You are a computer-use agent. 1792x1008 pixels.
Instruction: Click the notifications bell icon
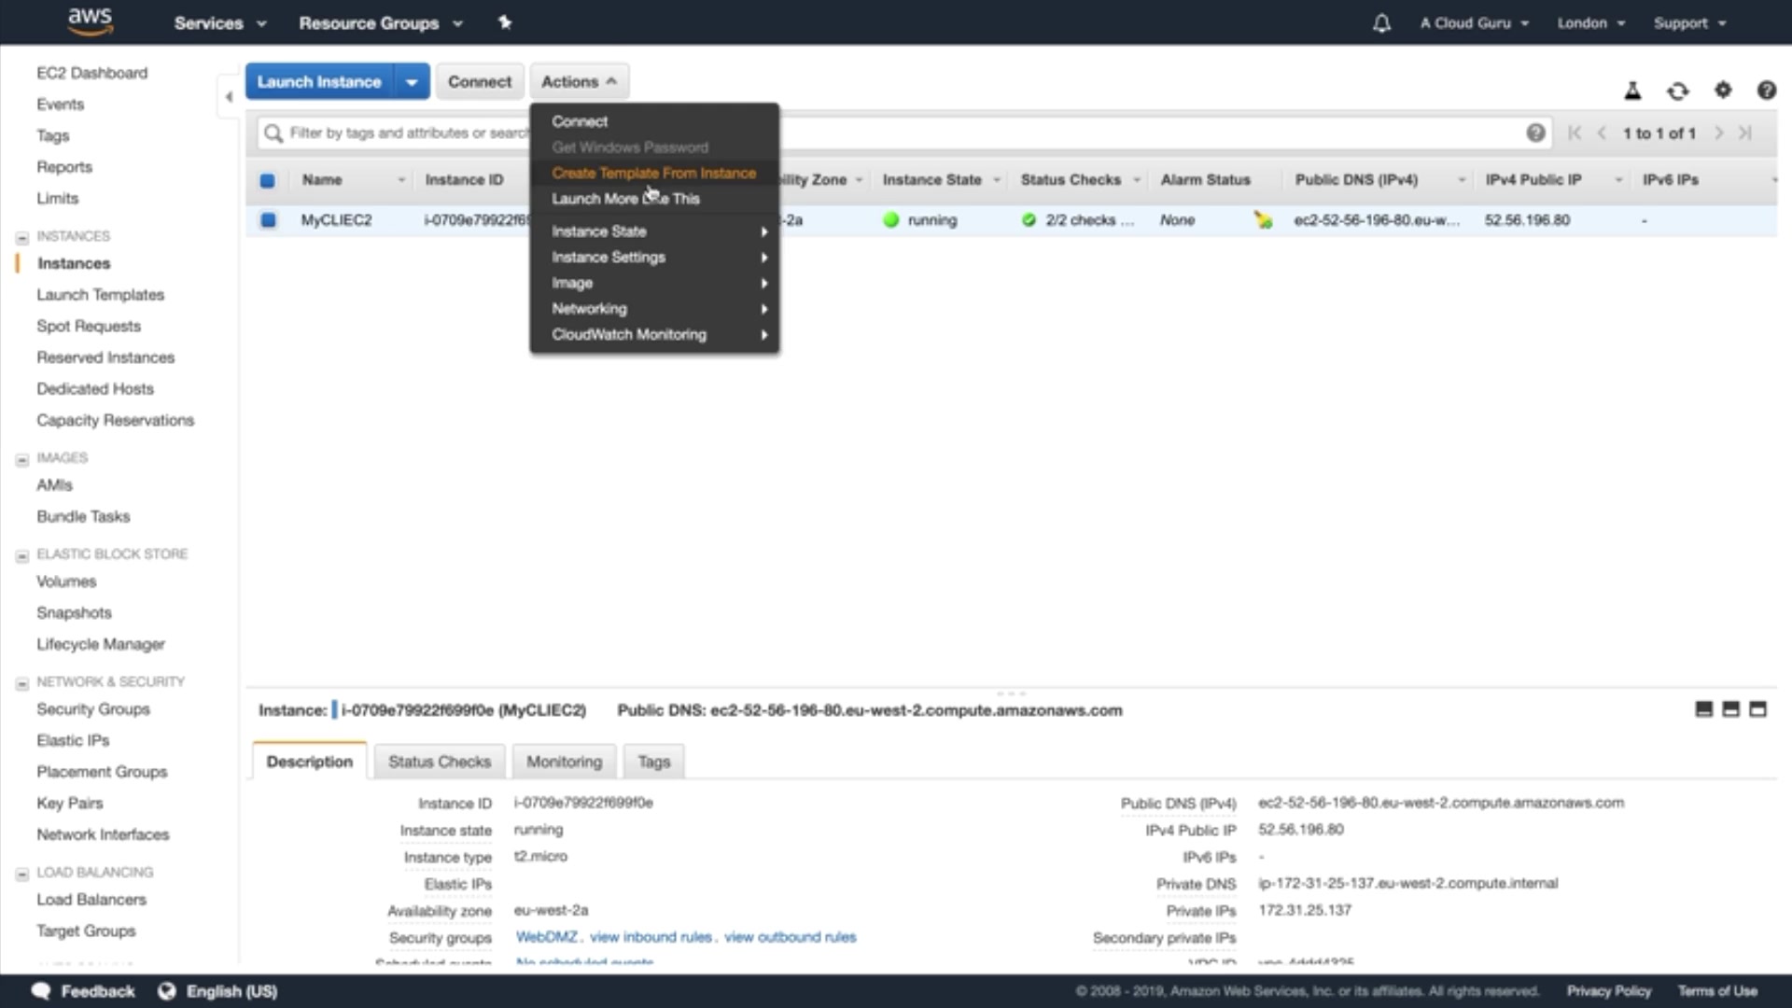pos(1381,23)
